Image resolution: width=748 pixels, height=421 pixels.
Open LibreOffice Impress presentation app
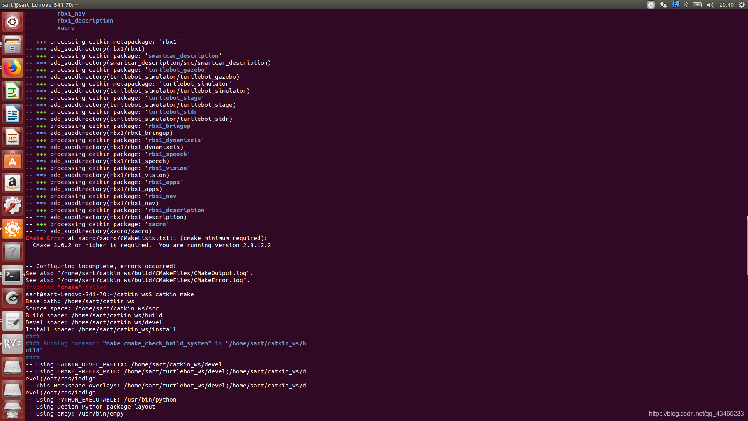(x=12, y=137)
